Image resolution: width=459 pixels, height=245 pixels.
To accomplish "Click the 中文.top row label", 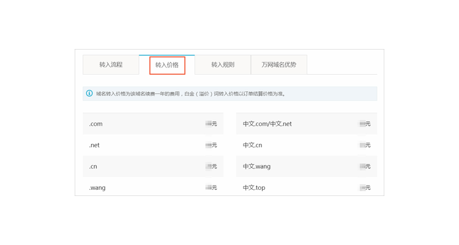I will [254, 188].
